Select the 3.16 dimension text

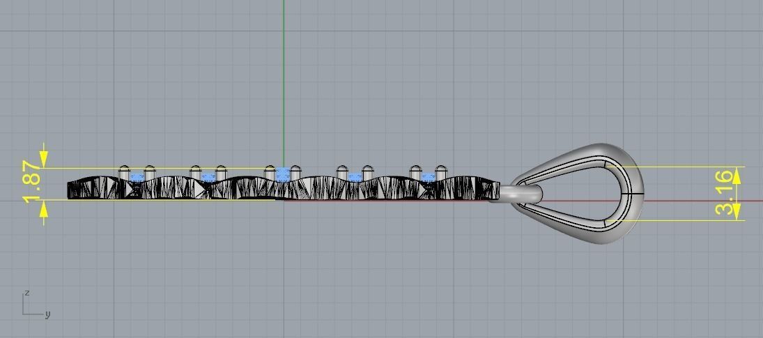tap(725, 192)
